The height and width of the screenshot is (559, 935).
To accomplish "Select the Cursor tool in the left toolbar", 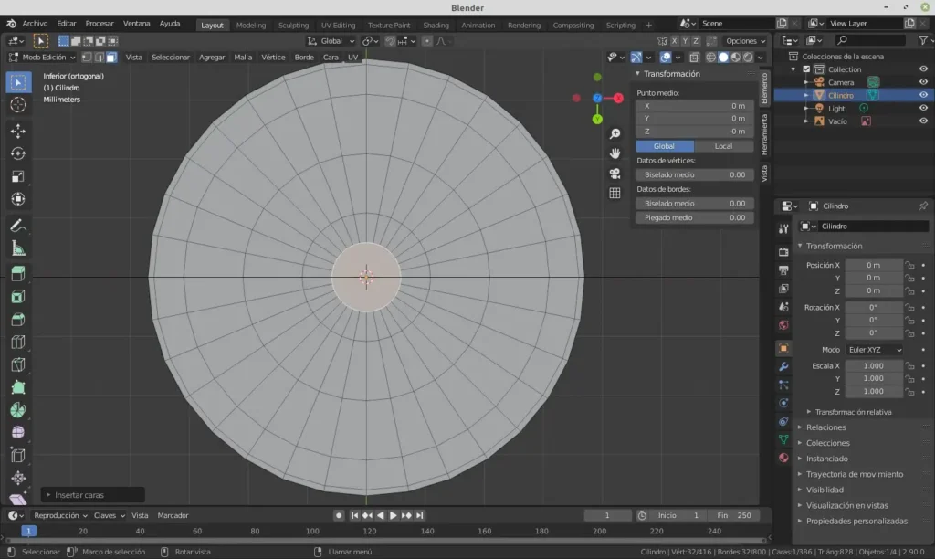I will coord(18,105).
